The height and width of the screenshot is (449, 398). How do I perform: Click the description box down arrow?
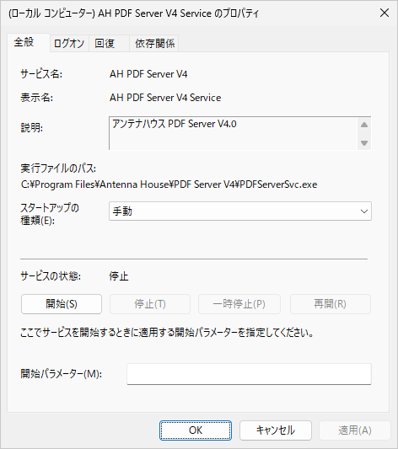coord(364,143)
